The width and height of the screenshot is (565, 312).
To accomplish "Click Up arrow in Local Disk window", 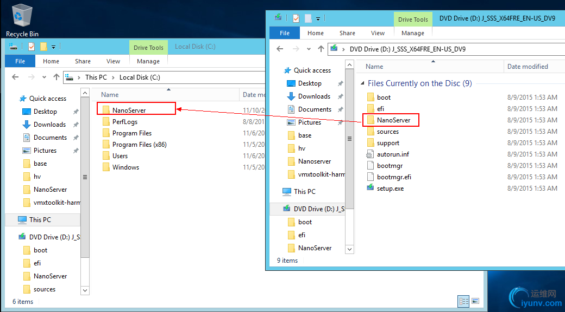I will click(56, 77).
